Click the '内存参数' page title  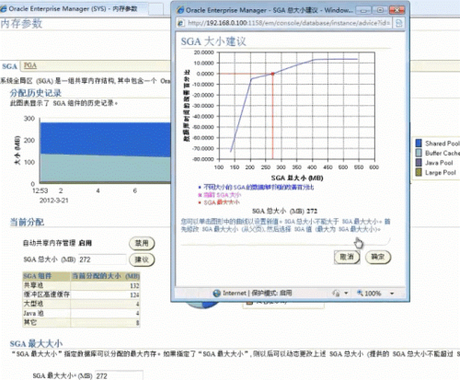pos(21,24)
